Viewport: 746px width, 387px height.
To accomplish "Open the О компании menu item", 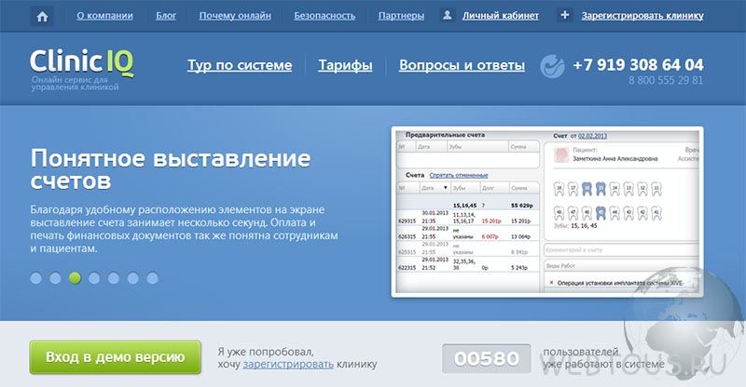I will coord(104,16).
